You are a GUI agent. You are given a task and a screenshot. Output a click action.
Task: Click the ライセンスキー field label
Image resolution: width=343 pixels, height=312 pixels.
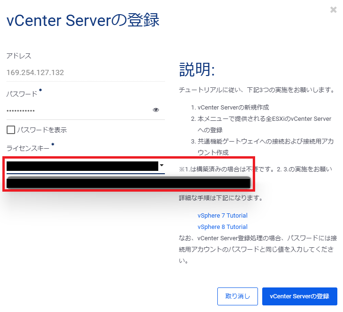click(x=28, y=148)
